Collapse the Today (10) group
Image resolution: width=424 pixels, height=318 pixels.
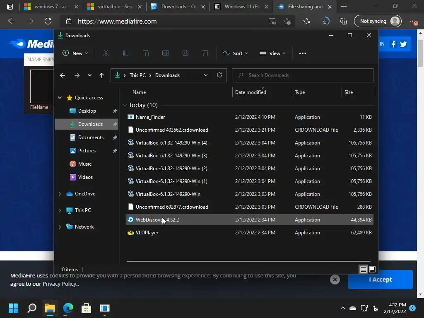tap(125, 105)
